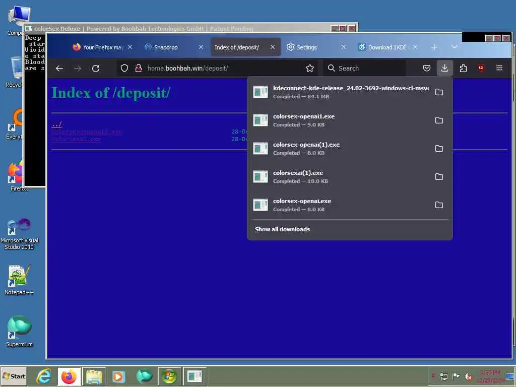Open the tracking protection shield icon

pyautogui.click(x=124, y=69)
